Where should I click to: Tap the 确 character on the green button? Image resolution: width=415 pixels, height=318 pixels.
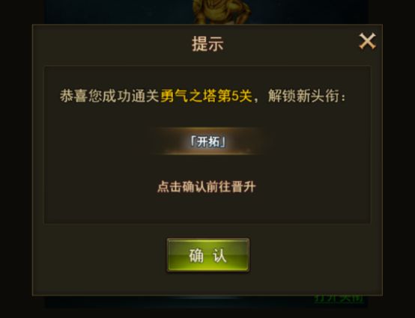click(x=196, y=255)
